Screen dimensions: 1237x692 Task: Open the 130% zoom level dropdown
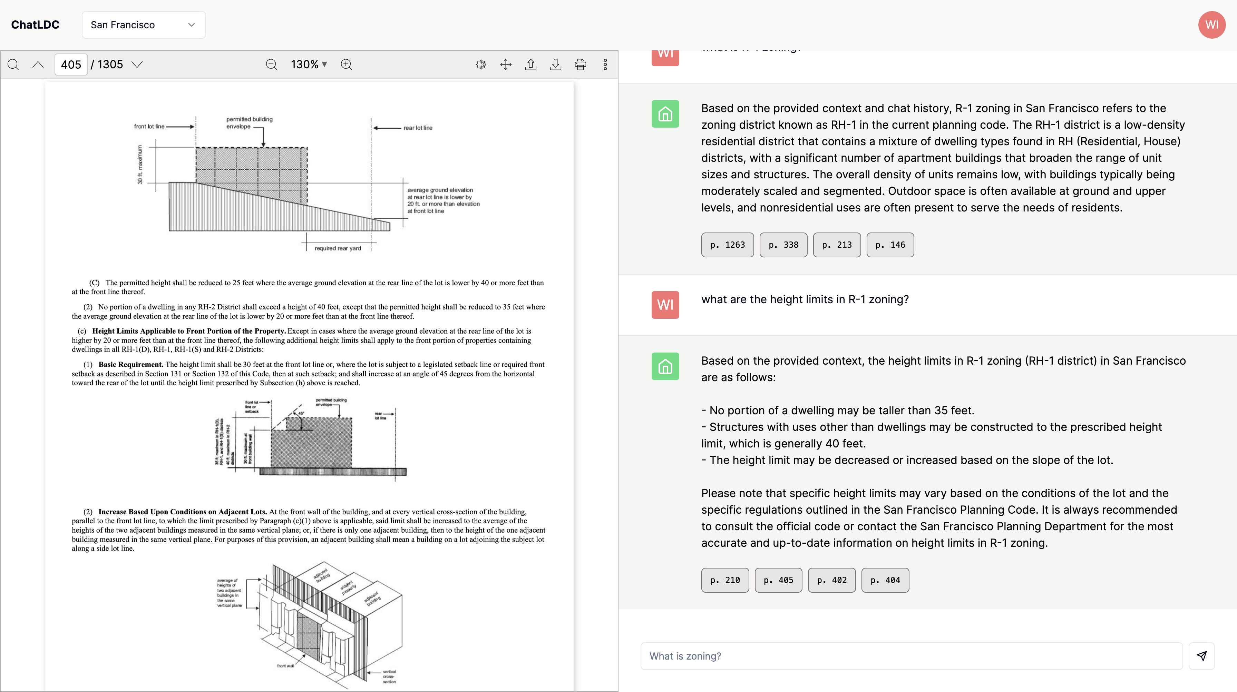[309, 64]
